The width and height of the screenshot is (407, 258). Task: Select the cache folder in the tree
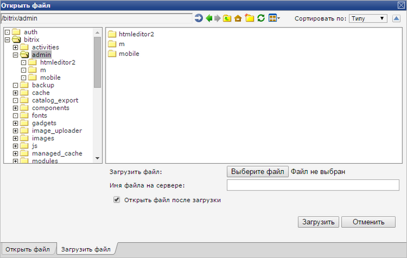coord(41,93)
